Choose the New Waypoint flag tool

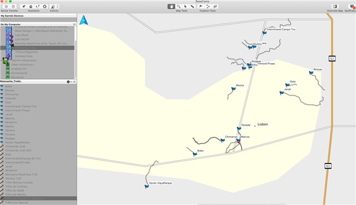point(201,7)
